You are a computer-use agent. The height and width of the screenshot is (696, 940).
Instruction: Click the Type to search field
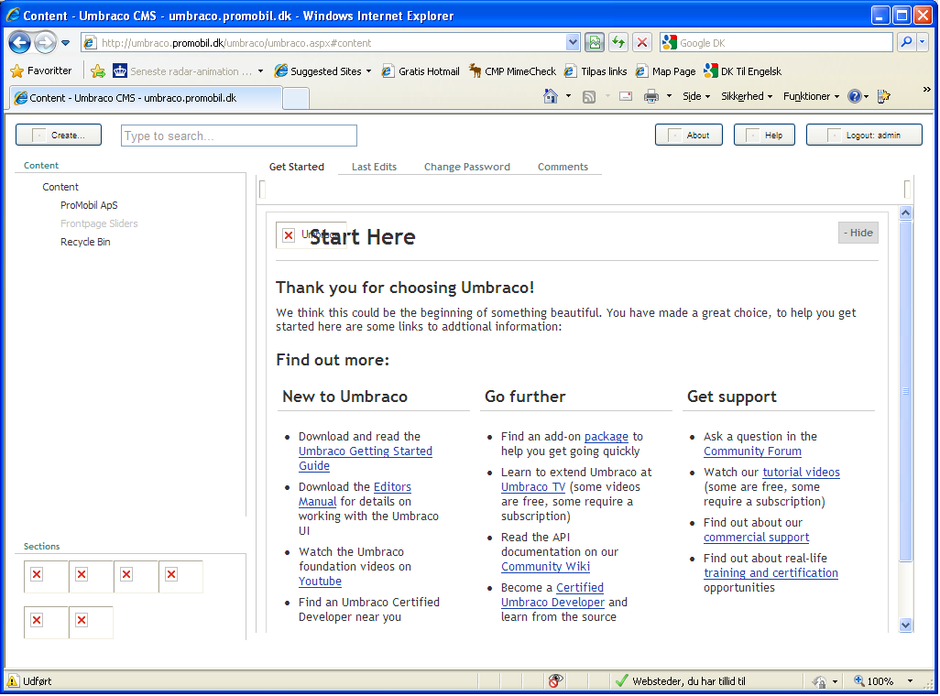[238, 136]
